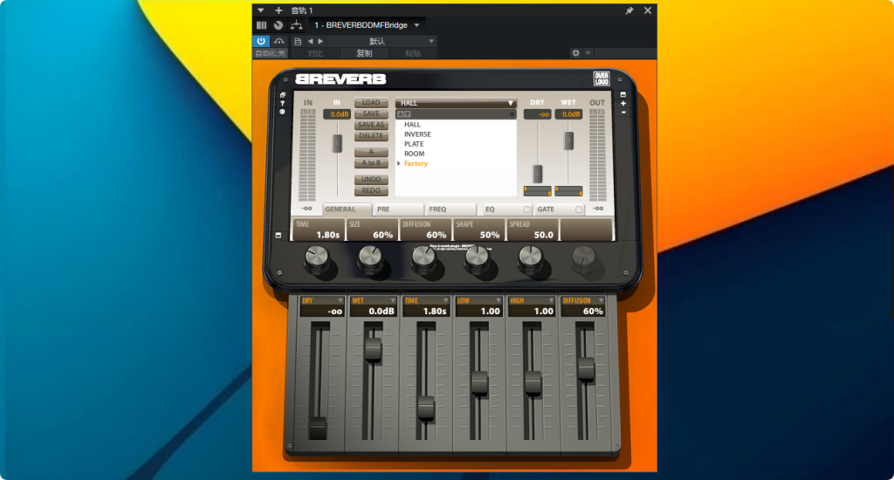Open the title bar triangle menu
Screen dimensions: 894x480
(x=260, y=10)
